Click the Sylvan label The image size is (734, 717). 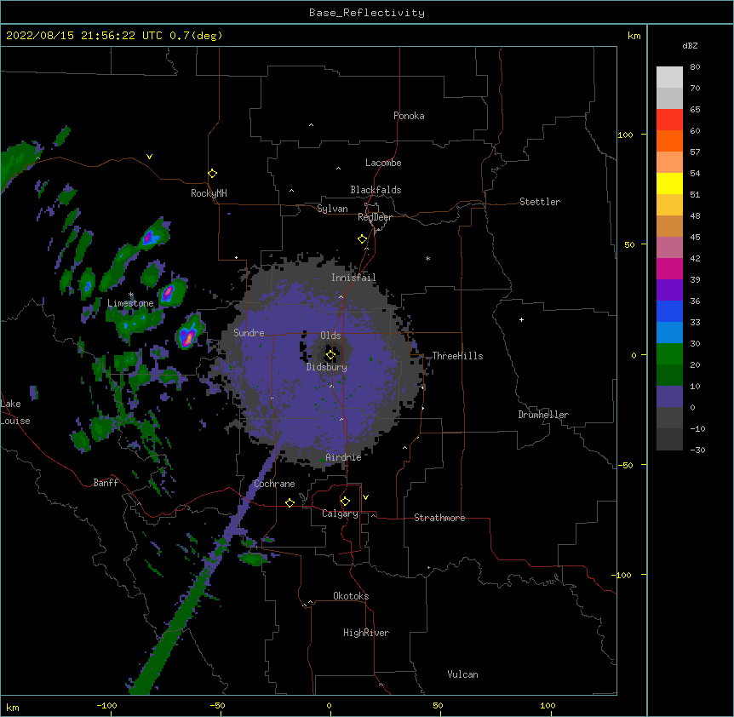pos(332,209)
